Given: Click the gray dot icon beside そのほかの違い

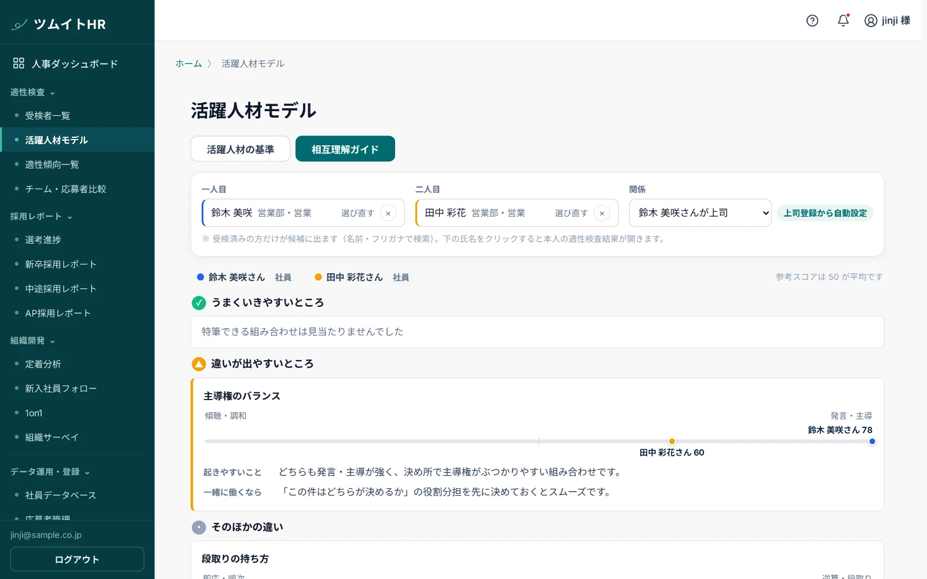Looking at the screenshot, I should [x=199, y=527].
